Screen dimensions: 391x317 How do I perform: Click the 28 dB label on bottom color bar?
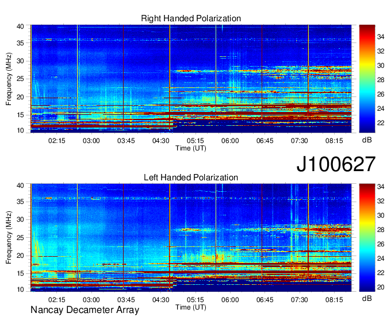[x=381, y=230]
